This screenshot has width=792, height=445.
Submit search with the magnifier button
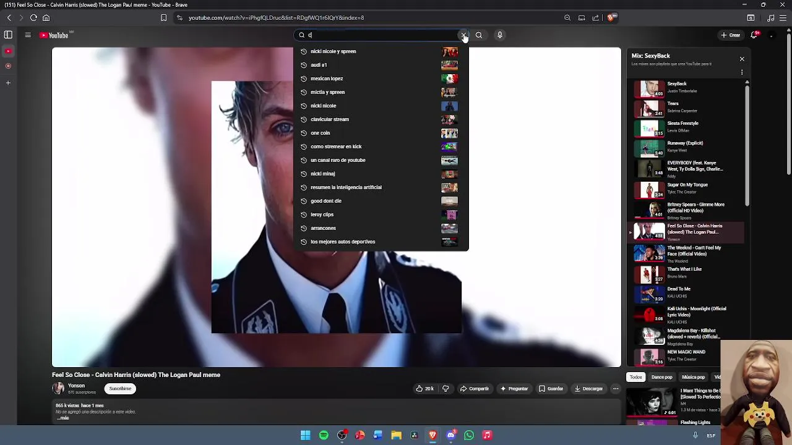coord(479,35)
